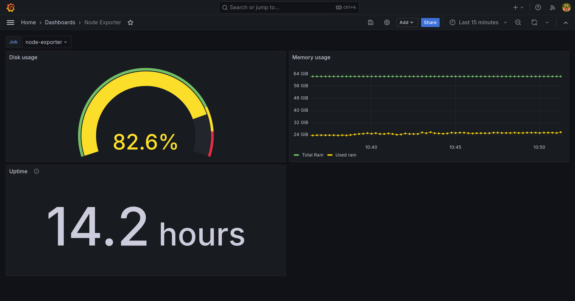Open the news feed icon

(x=552, y=7)
